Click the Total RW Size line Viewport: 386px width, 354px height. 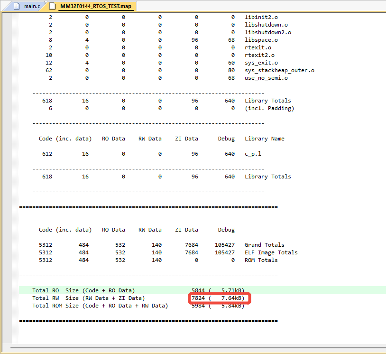click(138, 298)
